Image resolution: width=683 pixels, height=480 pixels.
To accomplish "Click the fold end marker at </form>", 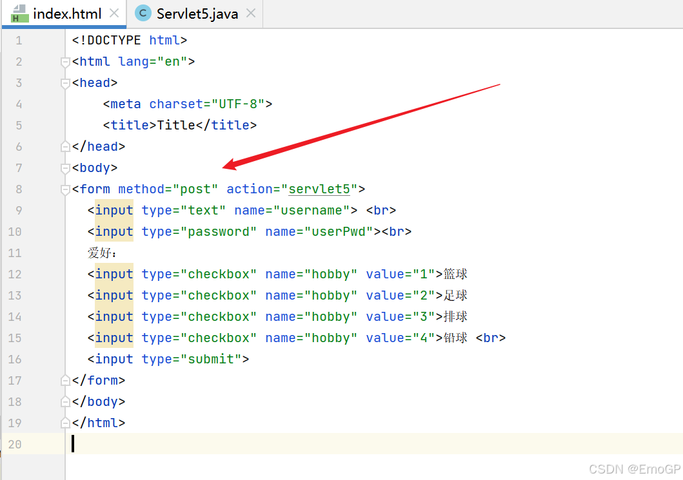I will tap(65, 380).
